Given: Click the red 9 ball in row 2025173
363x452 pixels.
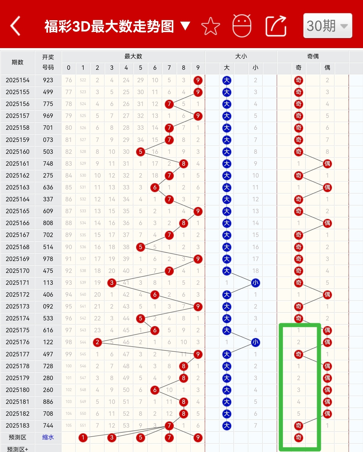Looking at the screenshot, I should pos(198,306).
